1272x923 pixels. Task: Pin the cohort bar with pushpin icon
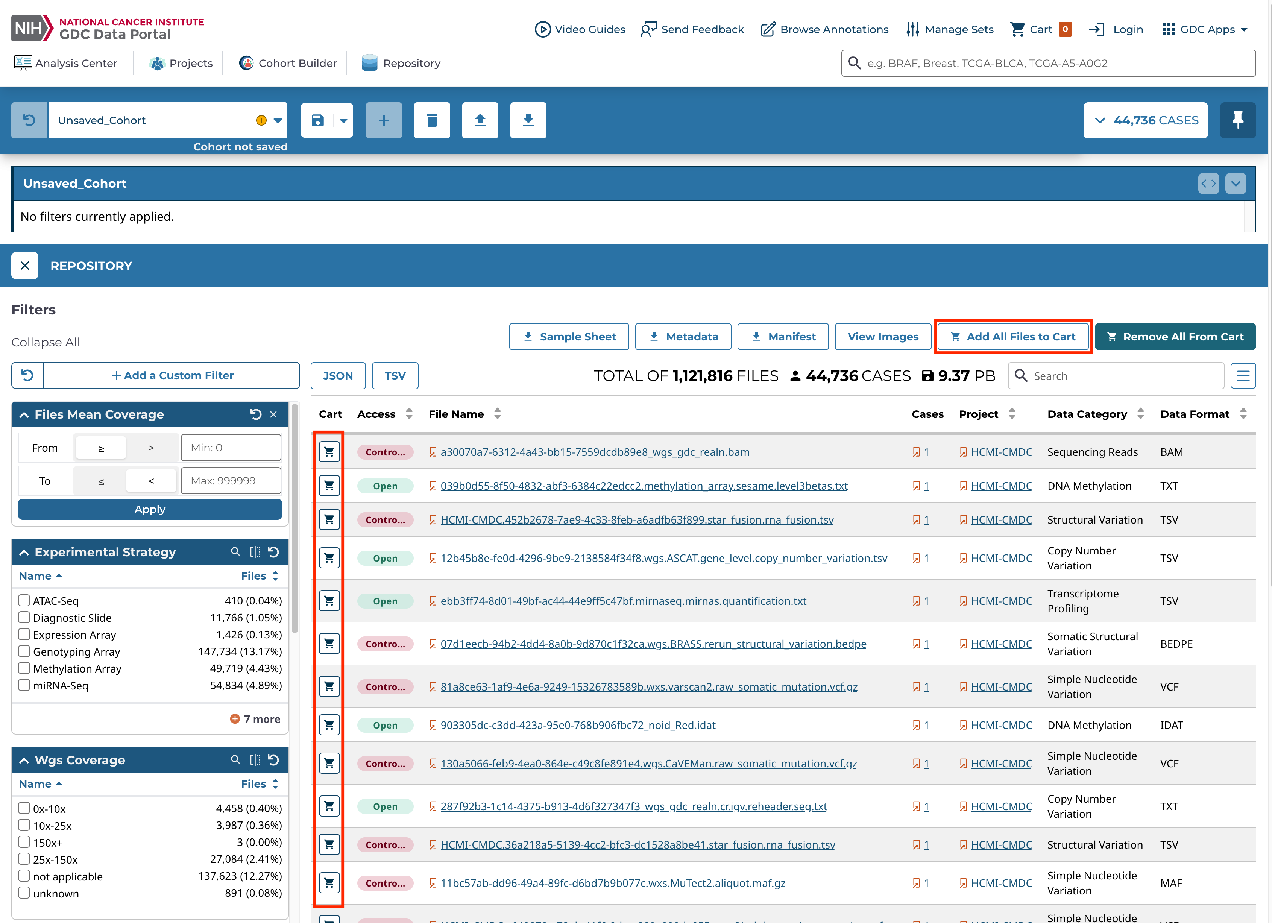pos(1237,120)
